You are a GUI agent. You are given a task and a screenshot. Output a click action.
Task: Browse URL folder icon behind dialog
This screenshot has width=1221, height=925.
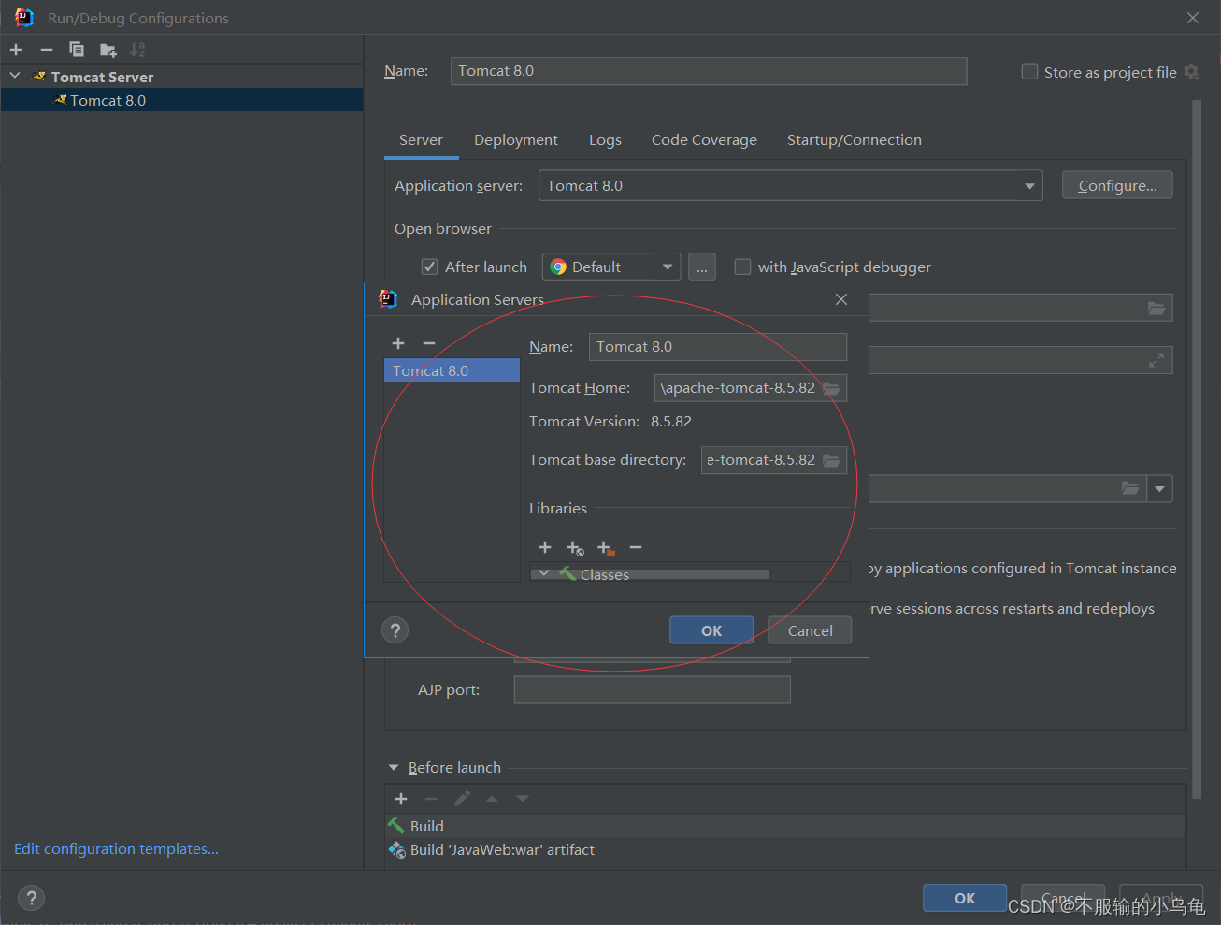1156,308
